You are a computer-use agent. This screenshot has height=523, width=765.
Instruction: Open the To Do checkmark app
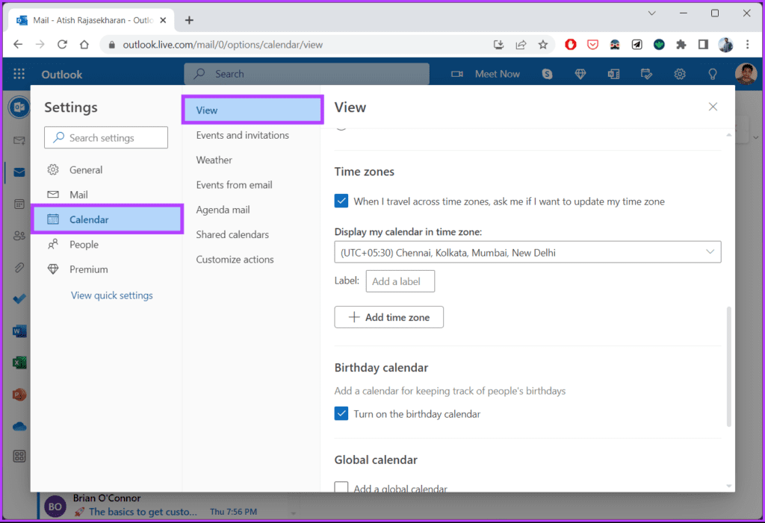pyautogui.click(x=19, y=298)
